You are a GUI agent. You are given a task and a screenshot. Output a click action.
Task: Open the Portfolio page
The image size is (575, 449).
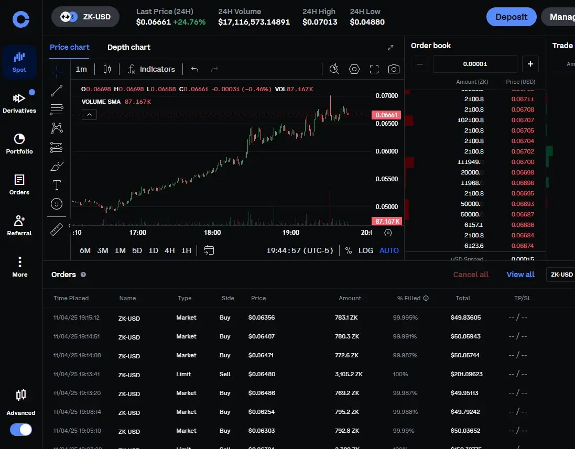19,144
